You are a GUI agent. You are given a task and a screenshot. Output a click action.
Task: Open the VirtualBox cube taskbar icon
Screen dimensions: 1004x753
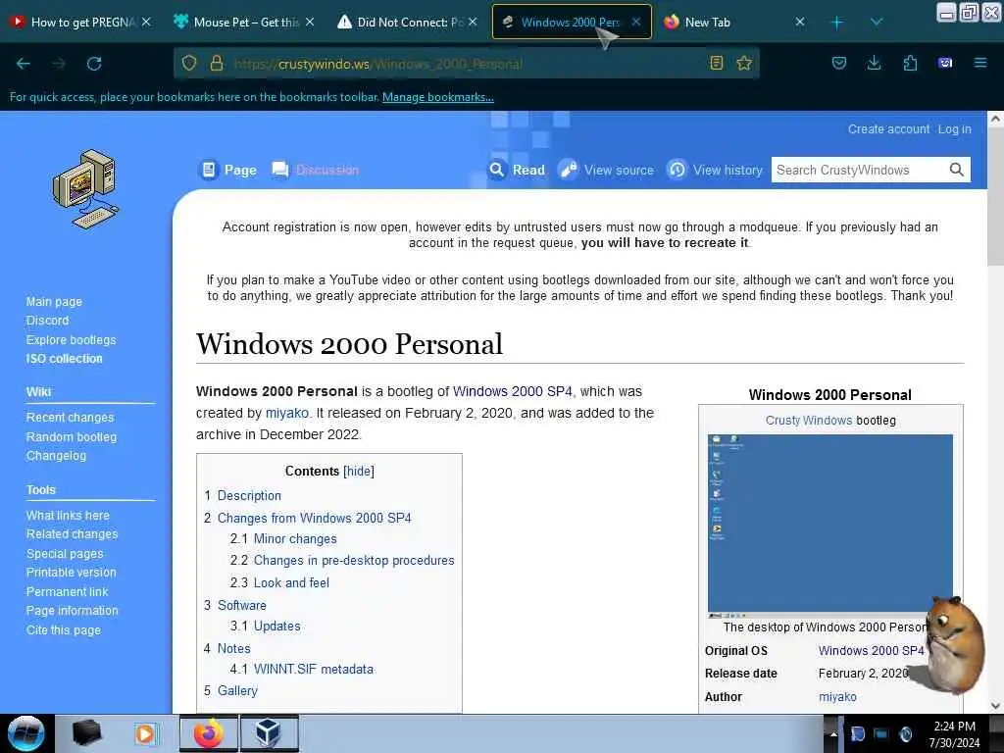[268, 733]
